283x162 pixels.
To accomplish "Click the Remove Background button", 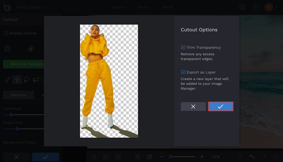I will [24, 64].
